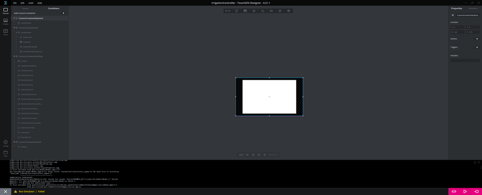Select boxBackground in the tree
Screen dimensions: 482x195
pos(26,137)
